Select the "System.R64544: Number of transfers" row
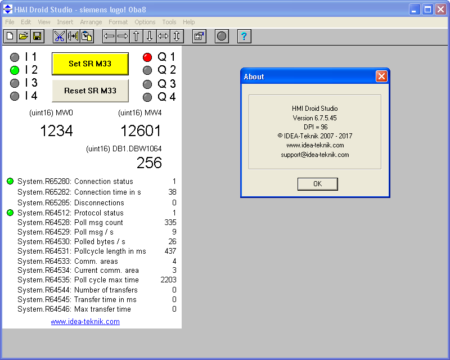450x360 pixels. click(x=97, y=290)
